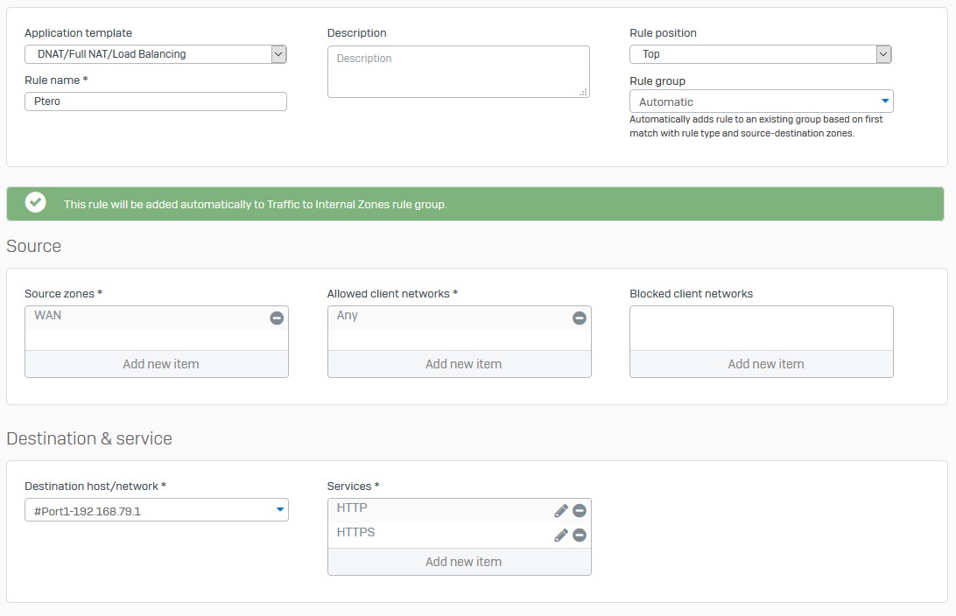This screenshot has height=616, width=956.
Task: Remove Any from Allowed client networks
Action: (579, 318)
